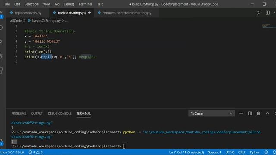Open the Edit menu

pyautogui.click(x=17, y=4)
